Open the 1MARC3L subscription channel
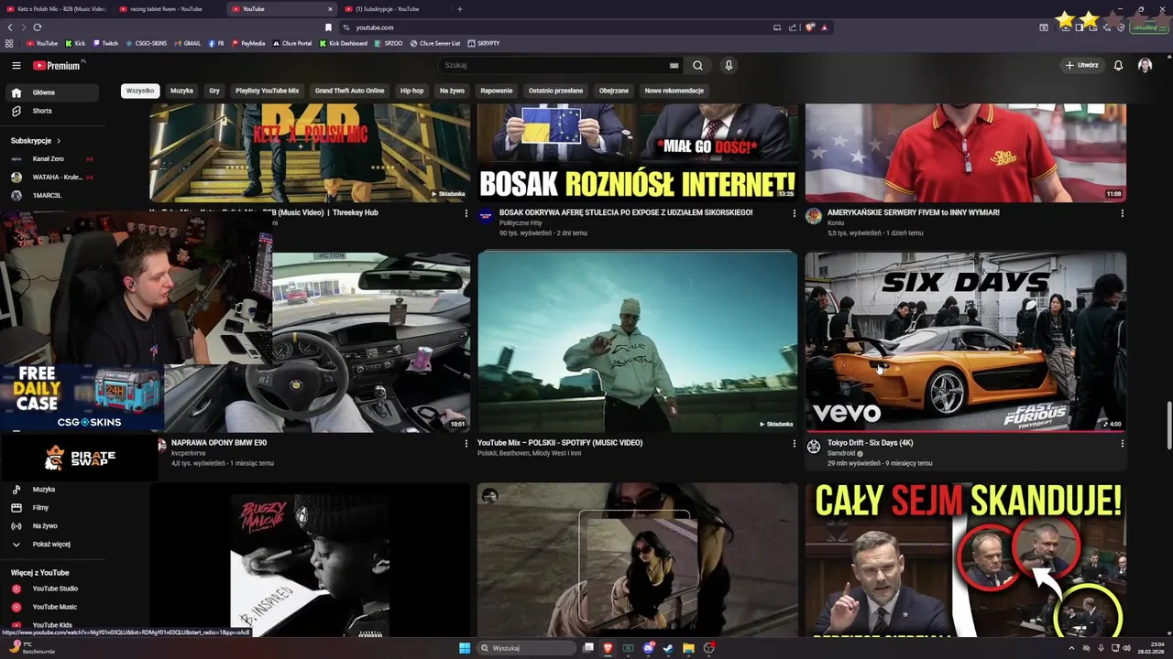This screenshot has height=659, width=1173. [x=50, y=195]
